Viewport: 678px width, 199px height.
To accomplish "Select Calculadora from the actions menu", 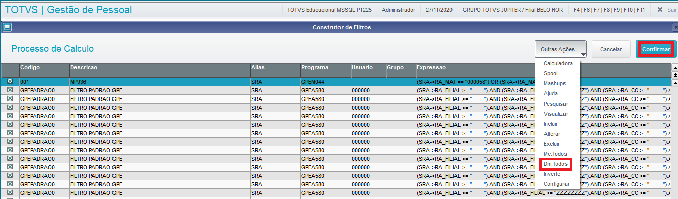I will pos(558,63).
